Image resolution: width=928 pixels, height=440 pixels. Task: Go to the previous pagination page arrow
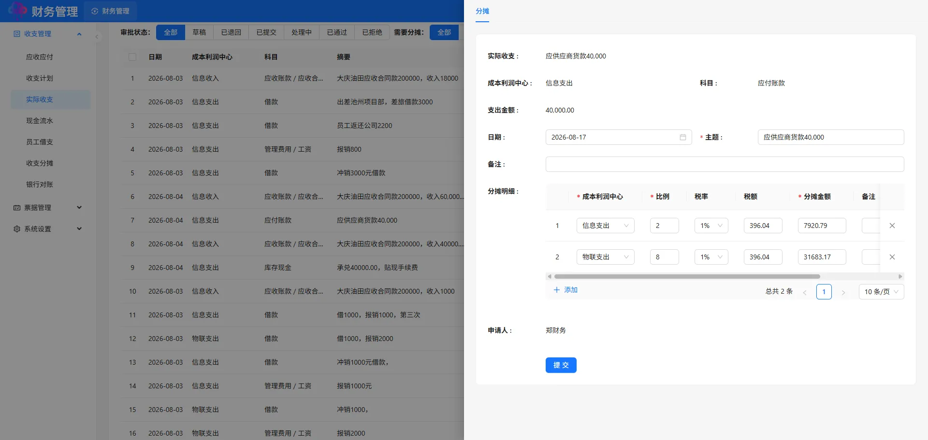[x=805, y=292]
